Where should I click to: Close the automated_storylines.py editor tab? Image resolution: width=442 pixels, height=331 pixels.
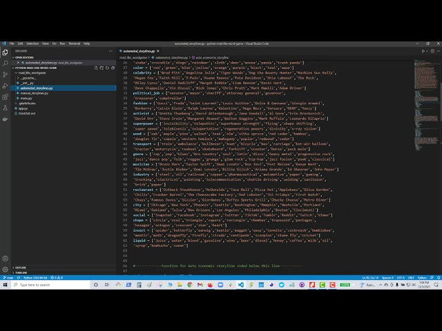tap(158, 51)
